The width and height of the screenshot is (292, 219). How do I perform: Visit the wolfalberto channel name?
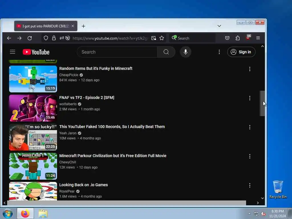pos(68,104)
